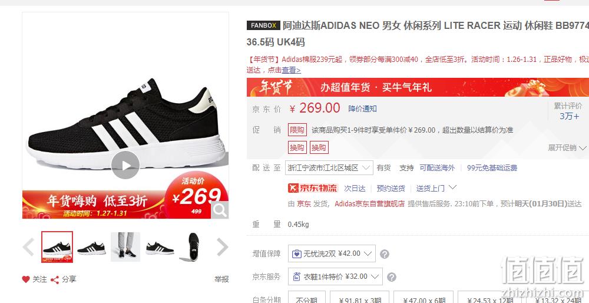Select the model-wearing-shoes thumbnail
This screenshot has height=303, width=589.
click(x=125, y=247)
